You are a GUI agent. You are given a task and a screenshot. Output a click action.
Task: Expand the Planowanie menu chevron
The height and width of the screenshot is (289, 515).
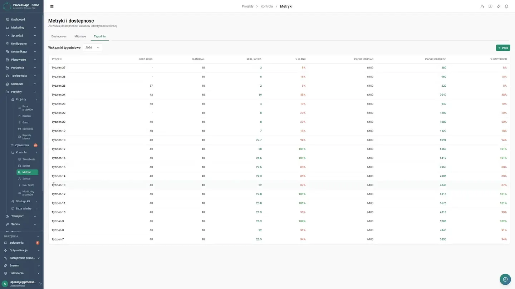click(35, 60)
